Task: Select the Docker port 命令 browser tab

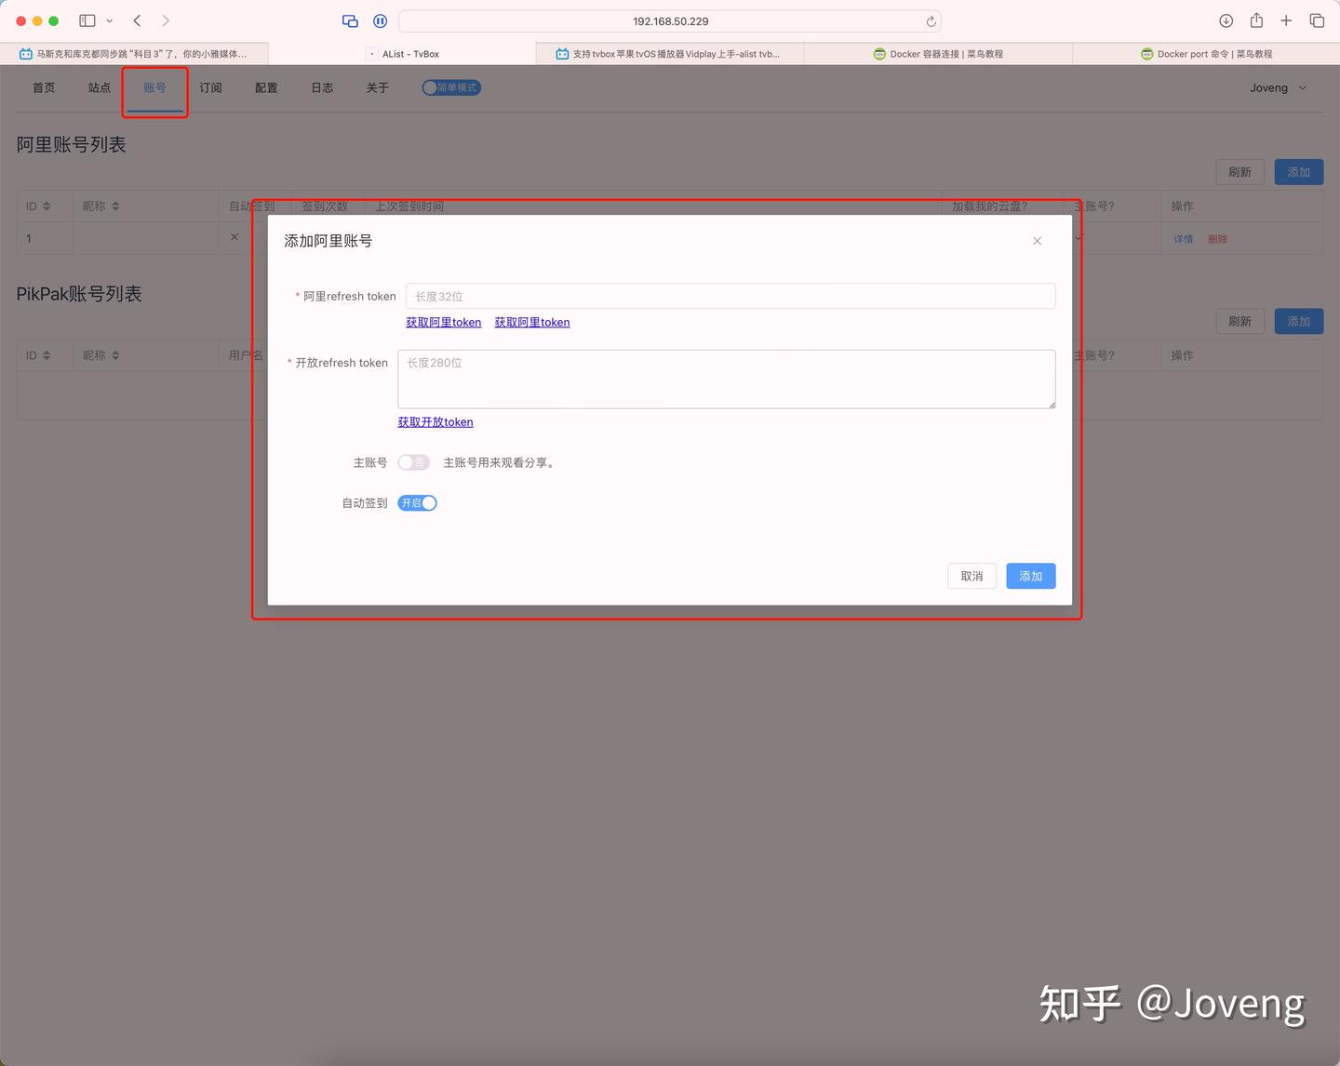Action: tap(1206, 54)
